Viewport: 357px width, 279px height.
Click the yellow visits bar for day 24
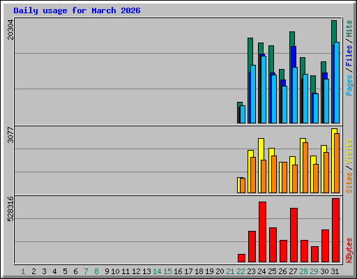261,149
